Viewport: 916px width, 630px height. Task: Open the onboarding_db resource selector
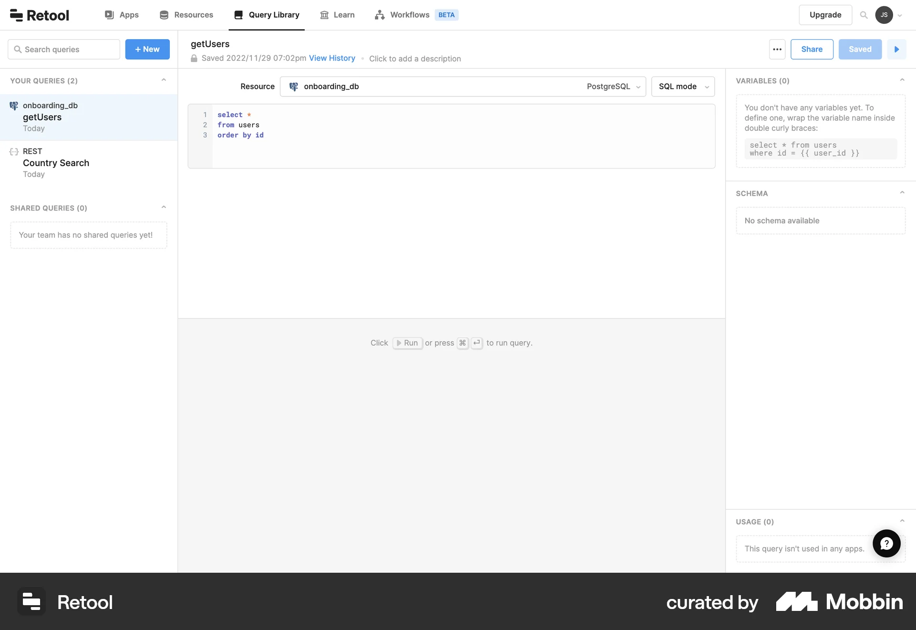tap(463, 86)
